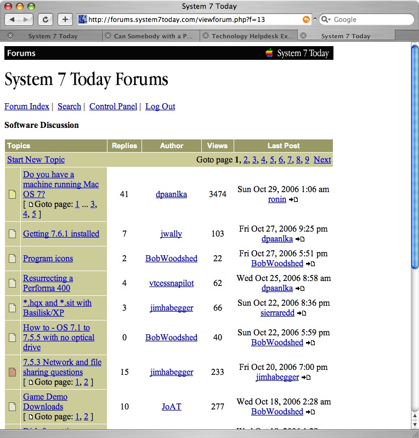Click the site favicon in the address bar
This screenshot has width=419, height=438.
coord(83,19)
